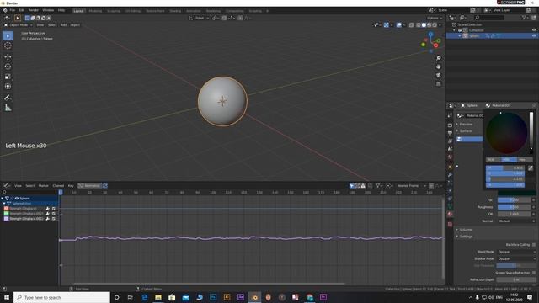This screenshot has width=539, height=303.
Task: Open the Shadow Mode Opaque dropdown
Action: pyautogui.click(x=516, y=258)
